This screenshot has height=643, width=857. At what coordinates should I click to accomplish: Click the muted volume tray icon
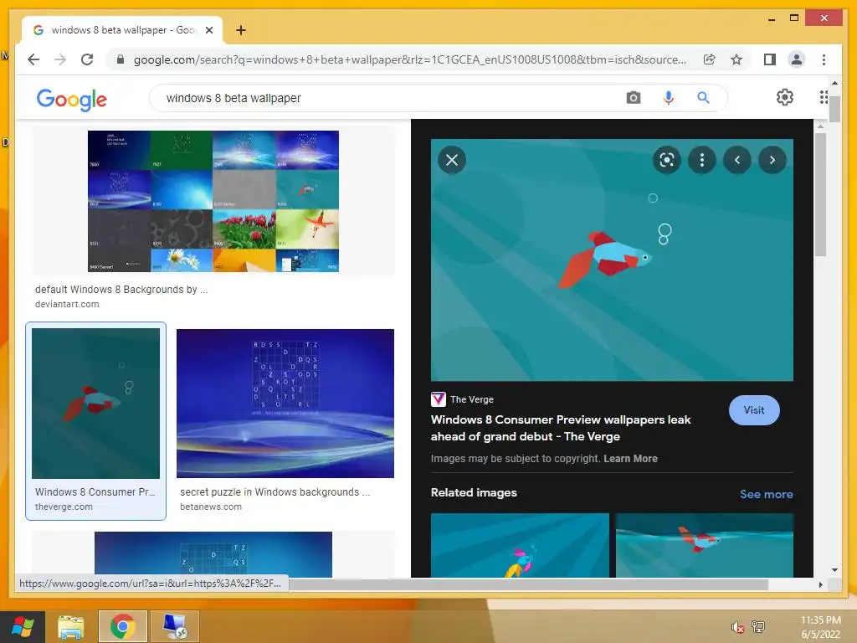click(737, 627)
